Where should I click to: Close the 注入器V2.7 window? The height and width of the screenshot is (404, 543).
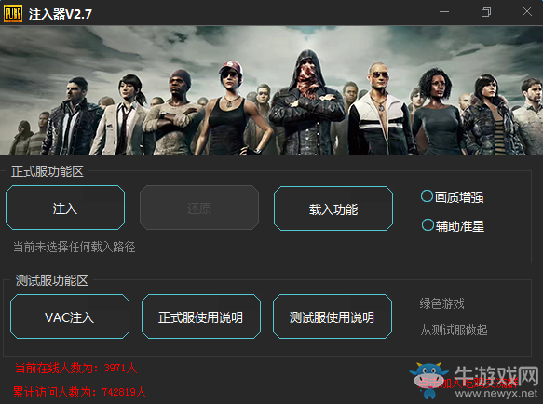527,11
